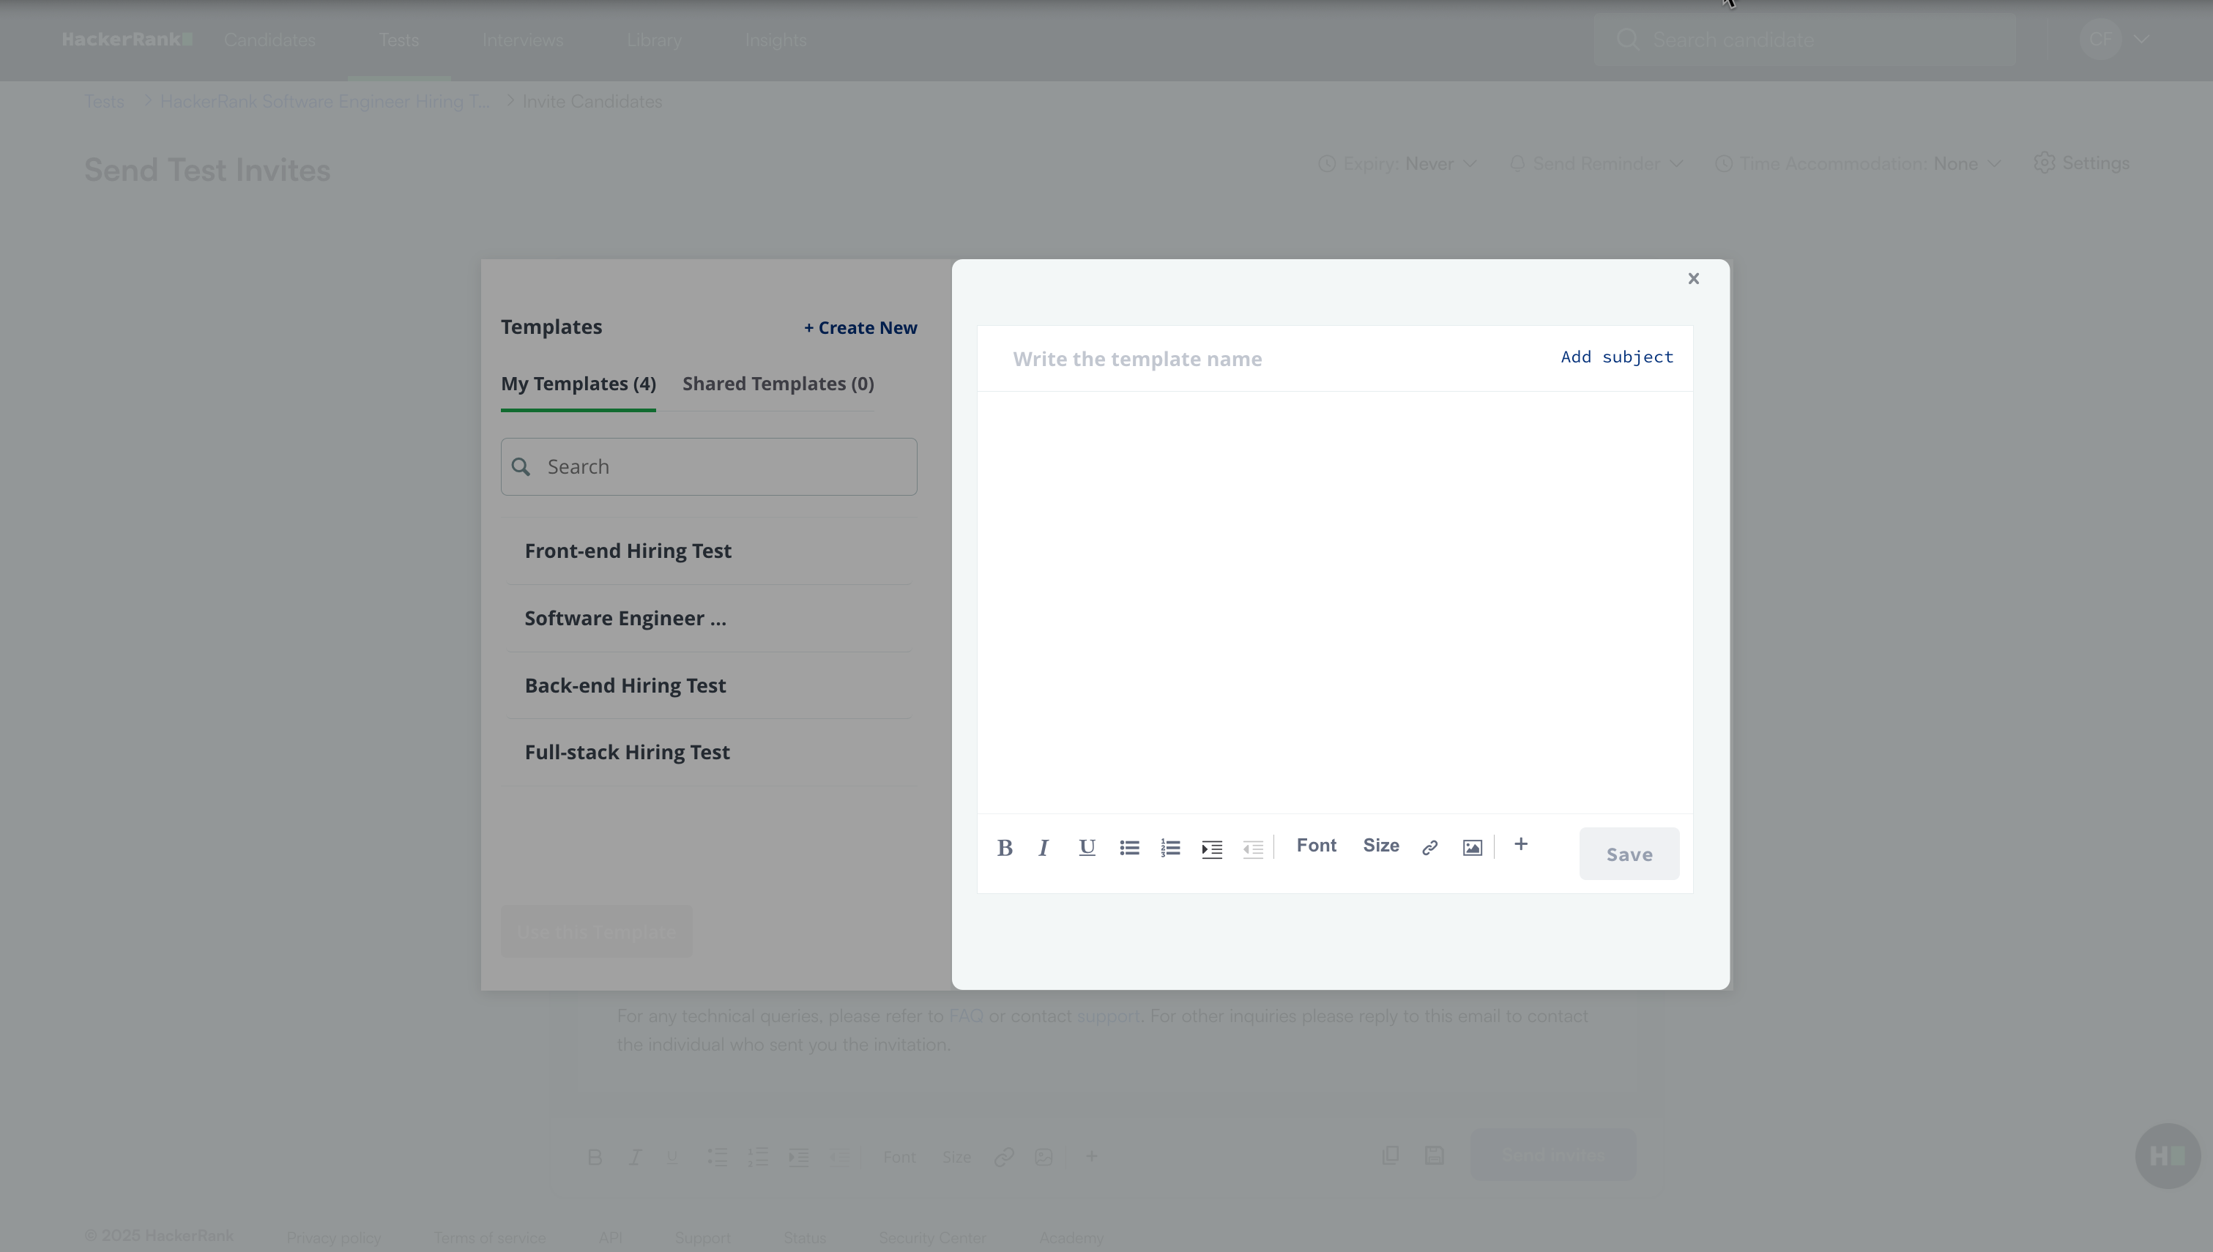2213x1252 pixels.
Task: Insert an image in template editor
Action: tap(1472, 848)
